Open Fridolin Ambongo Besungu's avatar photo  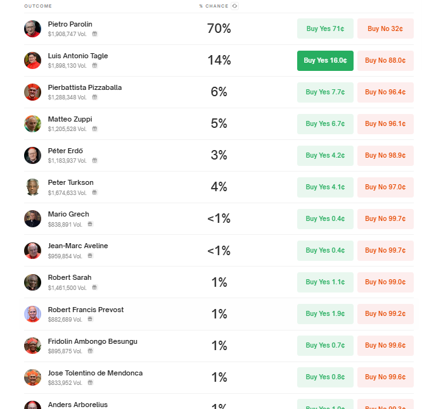pyautogui.click(x=32, y=346)
